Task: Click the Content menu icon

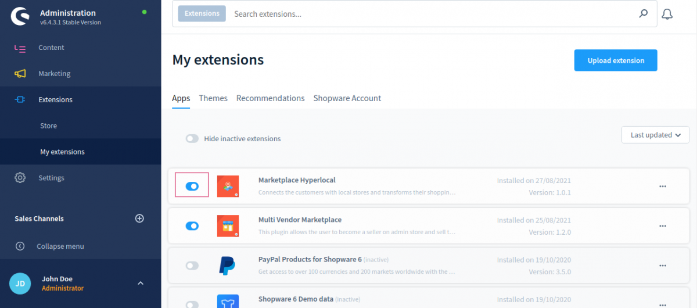Action: [x=20, y=48]
